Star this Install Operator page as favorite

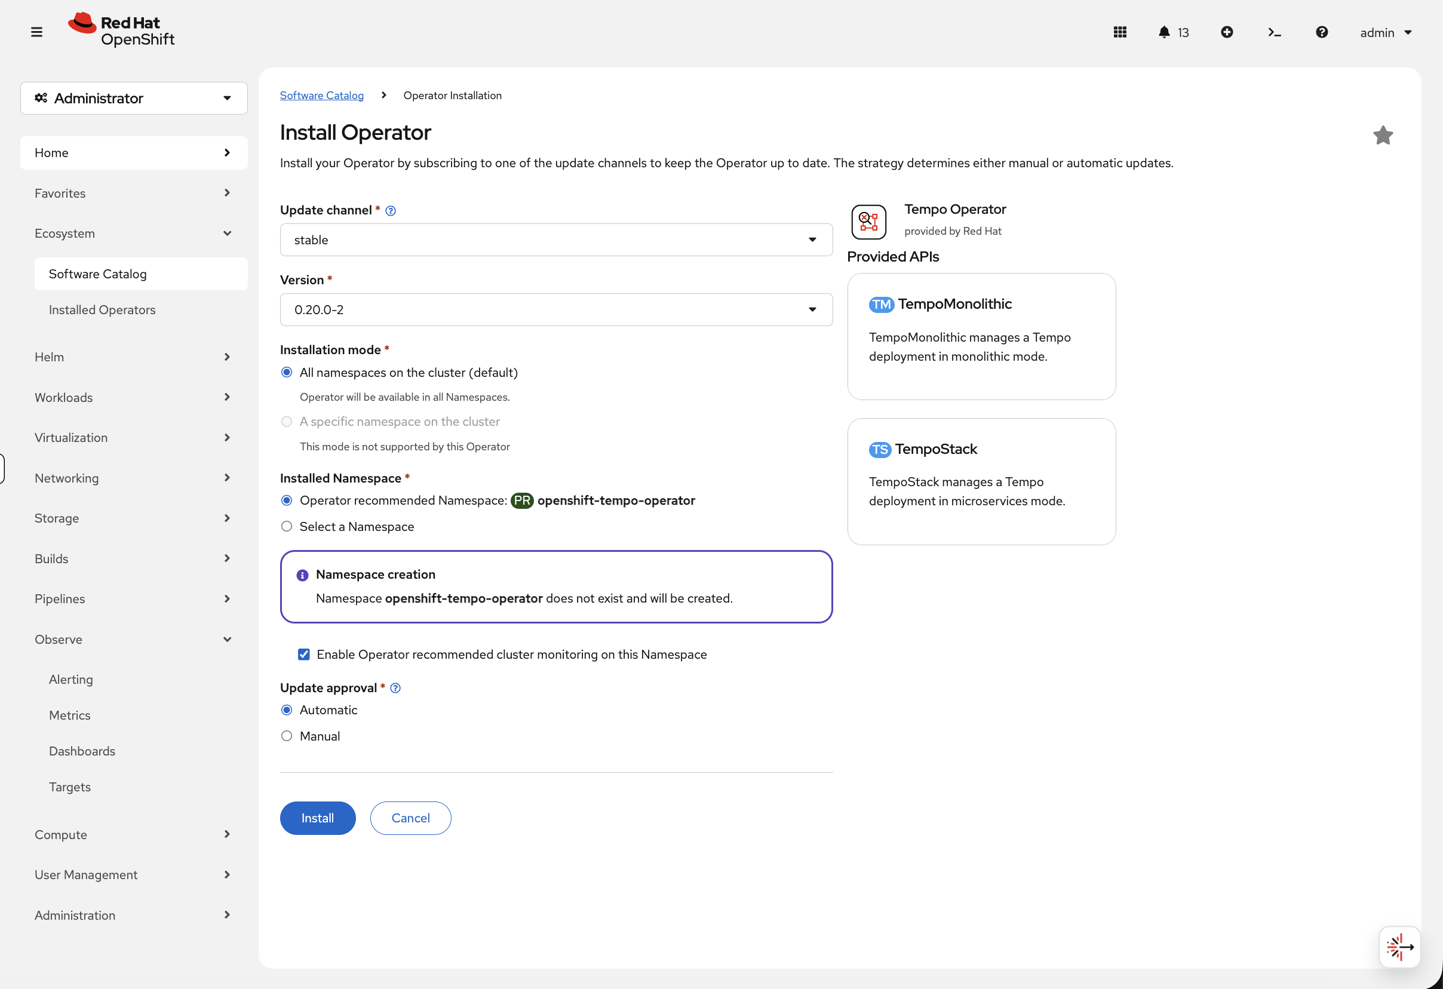pyautogui.click(x=1383, y=135)
